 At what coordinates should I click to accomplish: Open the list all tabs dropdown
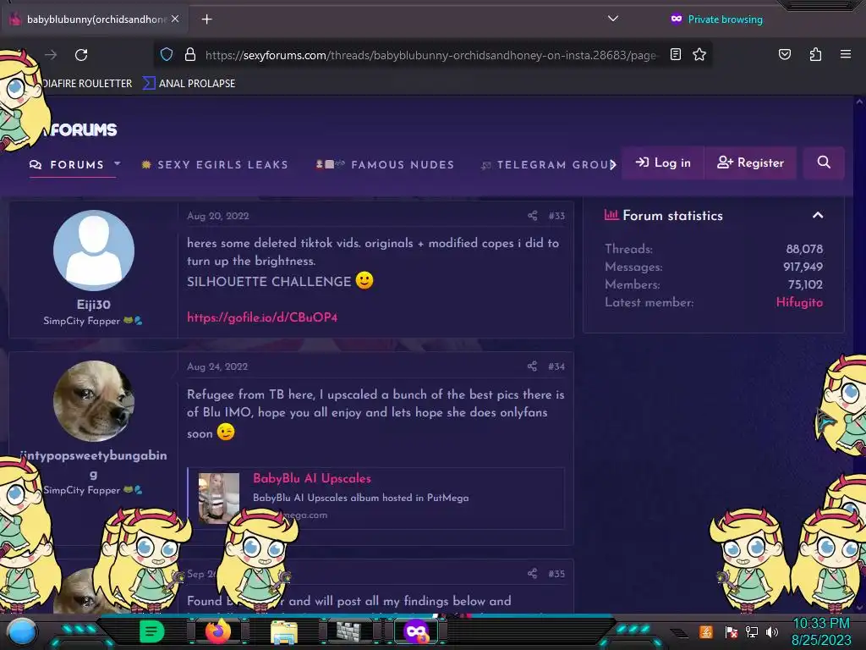[x=612, y=19]
